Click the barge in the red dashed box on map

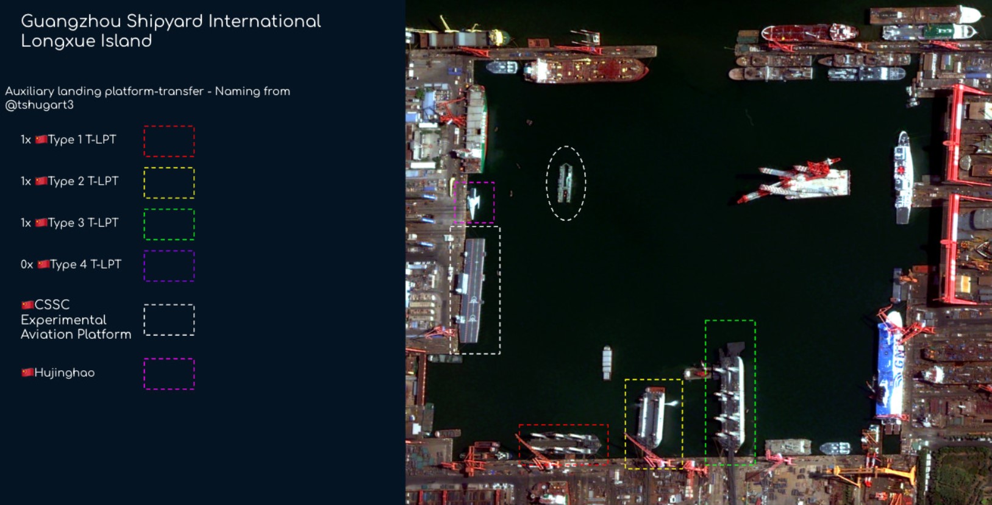(564, 443)
